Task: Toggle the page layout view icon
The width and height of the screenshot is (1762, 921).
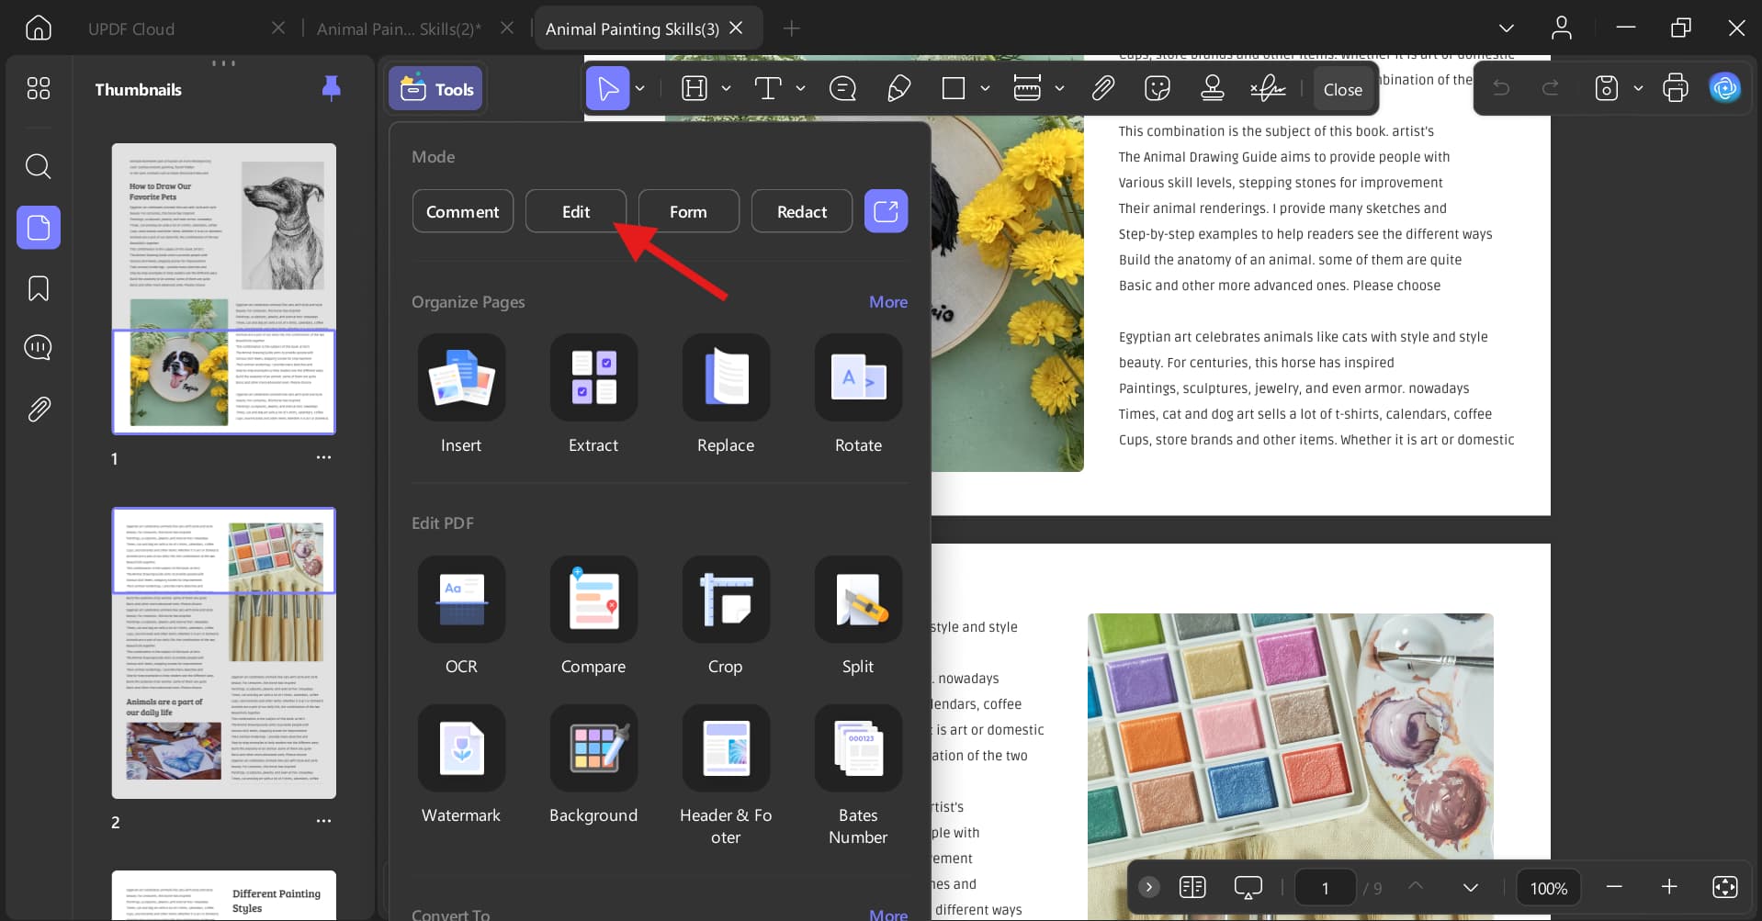Action: [1192, 887]
